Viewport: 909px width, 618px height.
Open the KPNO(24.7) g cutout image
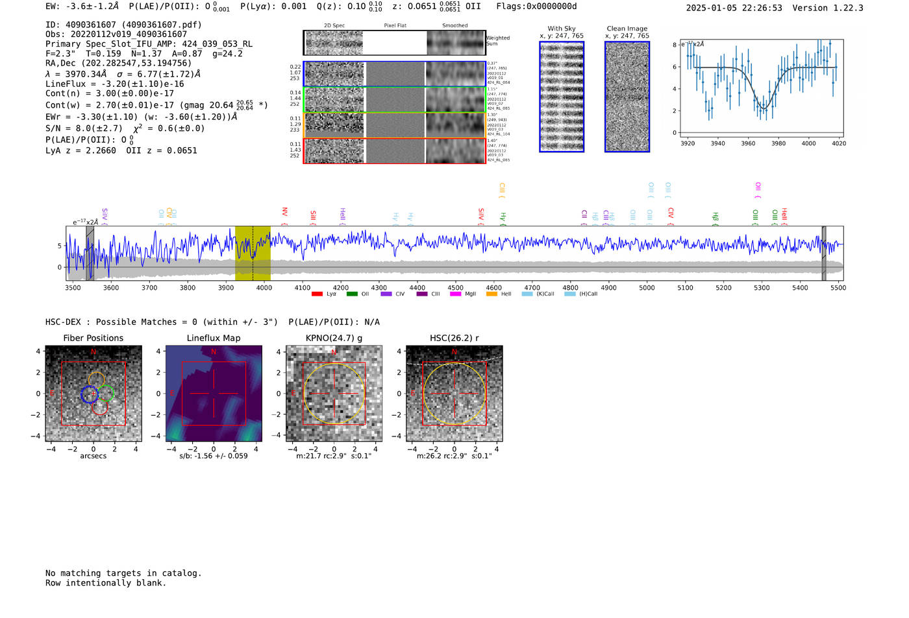(x=334, y=394)
